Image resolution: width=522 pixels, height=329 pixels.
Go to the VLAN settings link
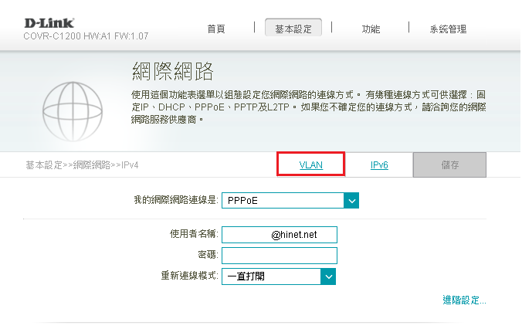[310, 165]
